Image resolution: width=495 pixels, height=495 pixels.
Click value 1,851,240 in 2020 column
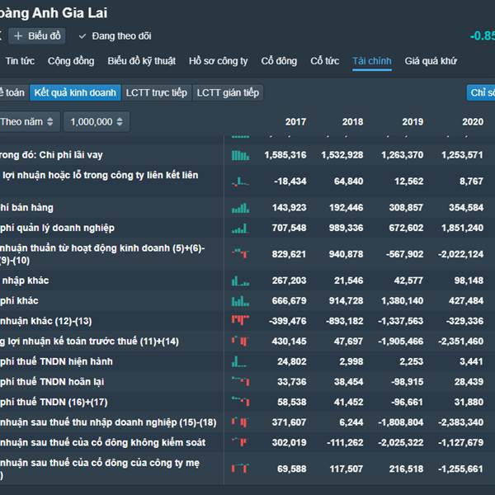tap(462, 228)
